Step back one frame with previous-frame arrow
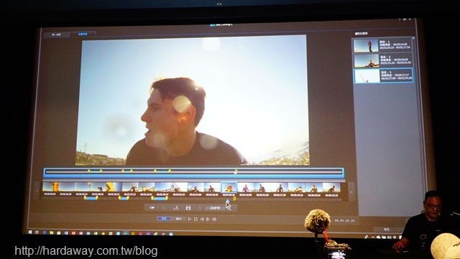Screen dimensions: 460x259 (x=202, y=219)
